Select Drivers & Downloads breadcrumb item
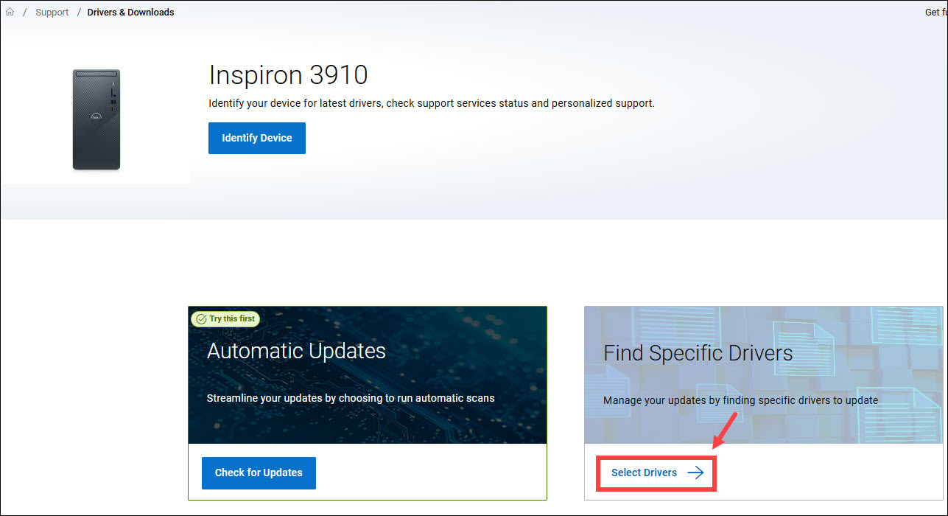The image size is (948, 516). click(130, 13)
